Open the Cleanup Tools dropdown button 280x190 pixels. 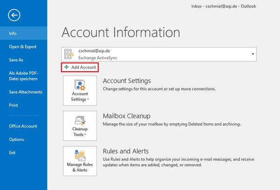tap(80, 126)
